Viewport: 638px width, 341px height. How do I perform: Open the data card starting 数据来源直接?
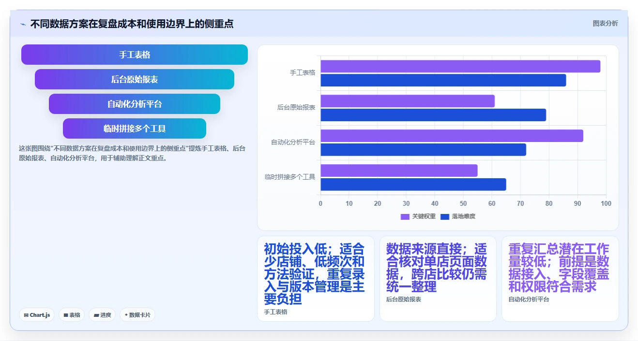click(438, 279)
